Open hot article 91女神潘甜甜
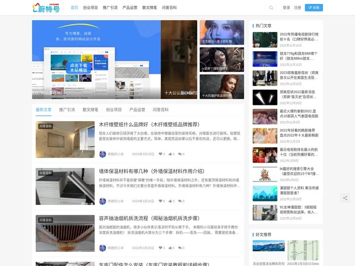The image size is (355, 266). tap(299, 210)
